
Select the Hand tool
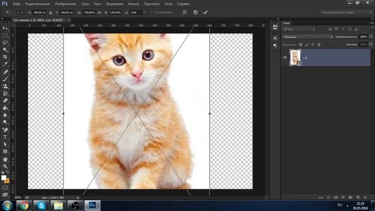click(5, 159)
